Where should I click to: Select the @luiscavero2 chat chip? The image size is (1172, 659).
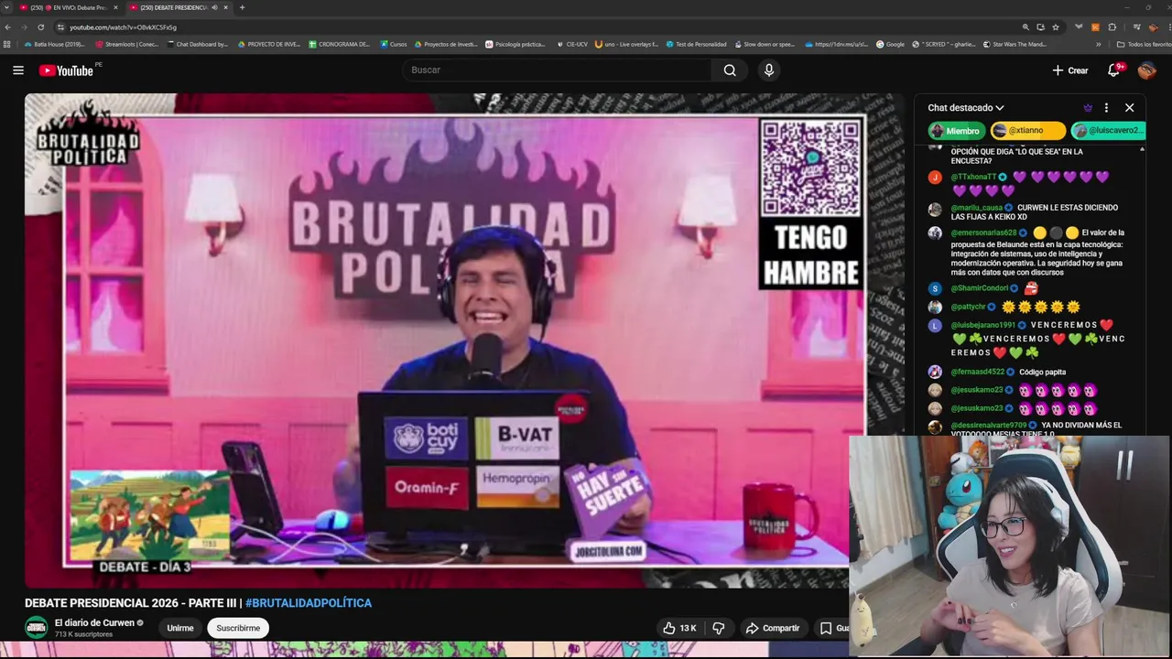1109,131
